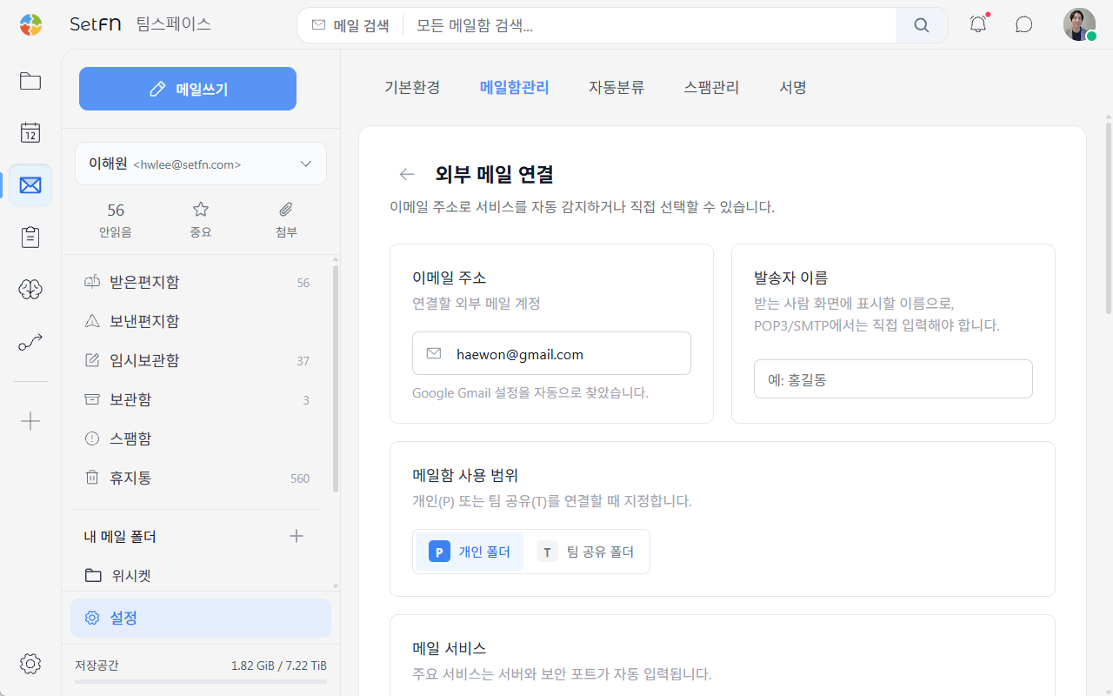
Task: Open 휴지통 mailbox
Action: coord(197,478)
